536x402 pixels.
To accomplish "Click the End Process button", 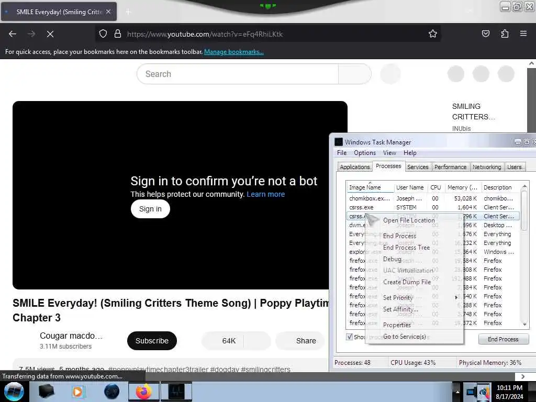I will click(503, 339).
